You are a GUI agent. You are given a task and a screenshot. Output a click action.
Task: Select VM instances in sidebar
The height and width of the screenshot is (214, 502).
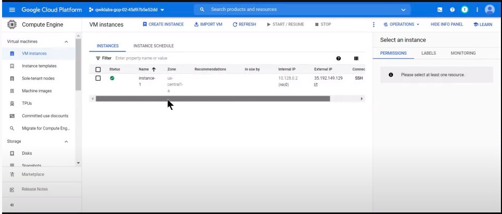[x=38, y=54]
